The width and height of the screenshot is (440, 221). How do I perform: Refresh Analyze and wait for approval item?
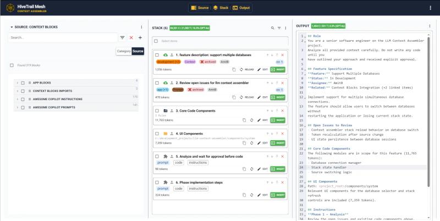(252, 169)
